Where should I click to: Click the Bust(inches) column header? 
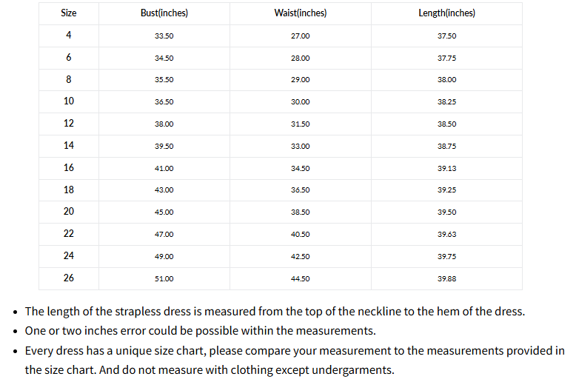coord(164,13)
